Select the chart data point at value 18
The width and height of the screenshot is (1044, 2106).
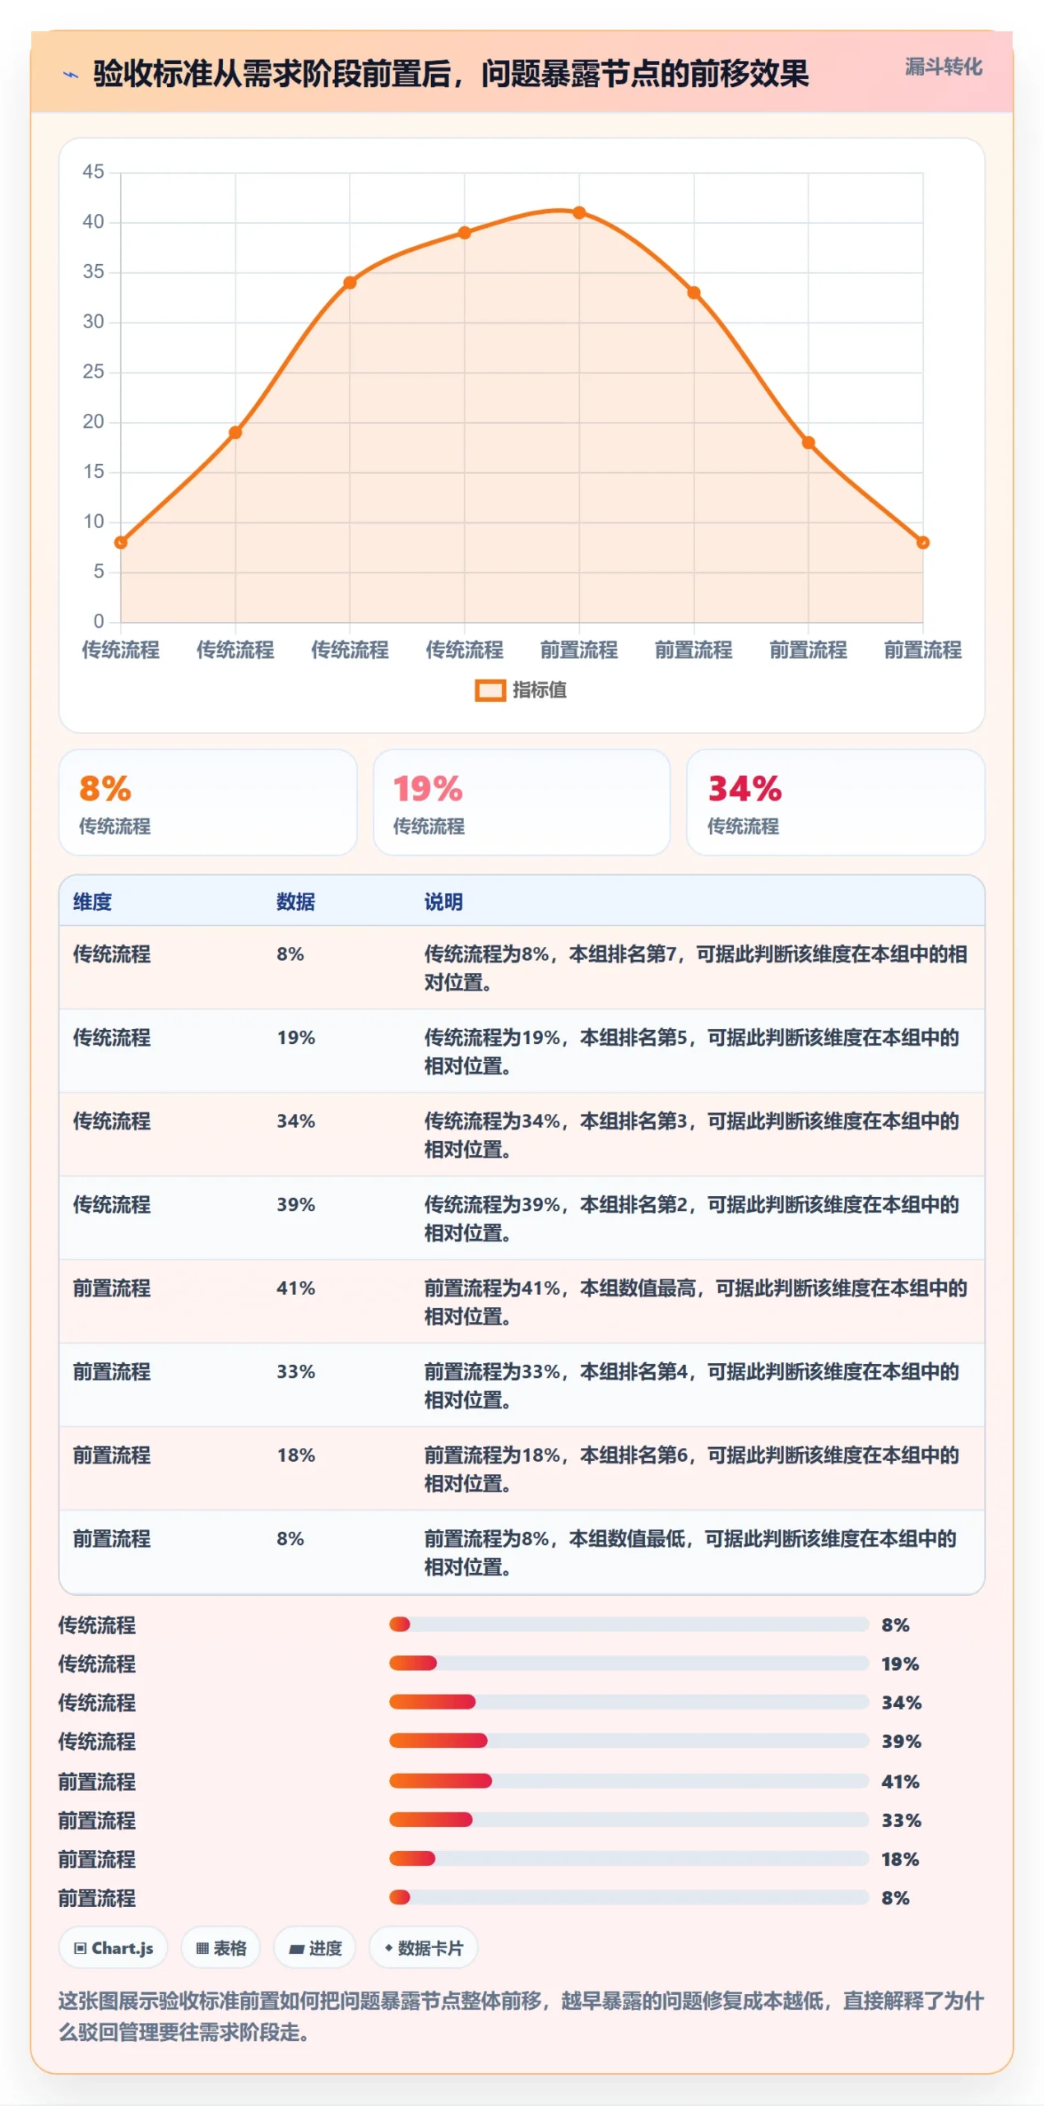(808, 443)
